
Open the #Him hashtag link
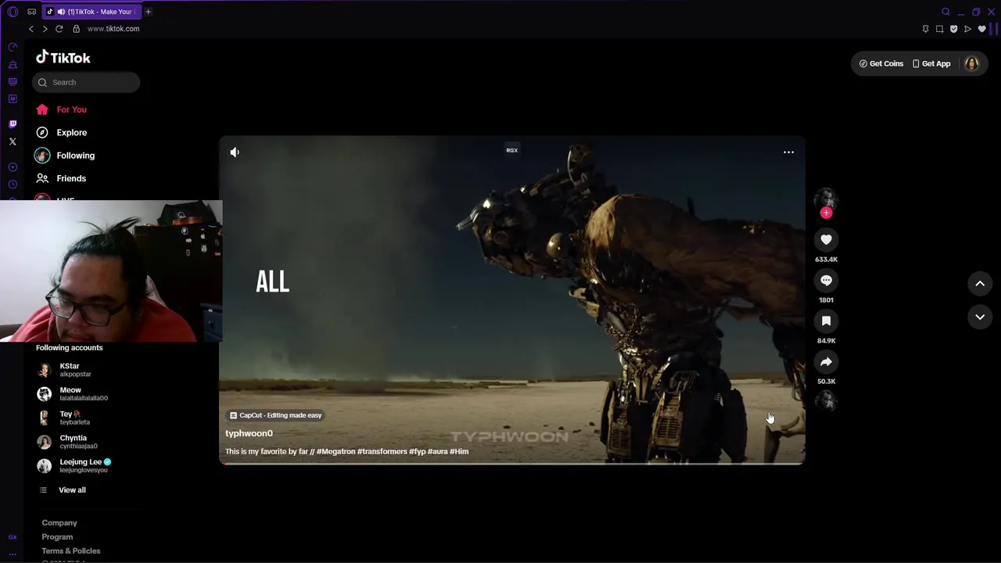(x=459, y=451)
